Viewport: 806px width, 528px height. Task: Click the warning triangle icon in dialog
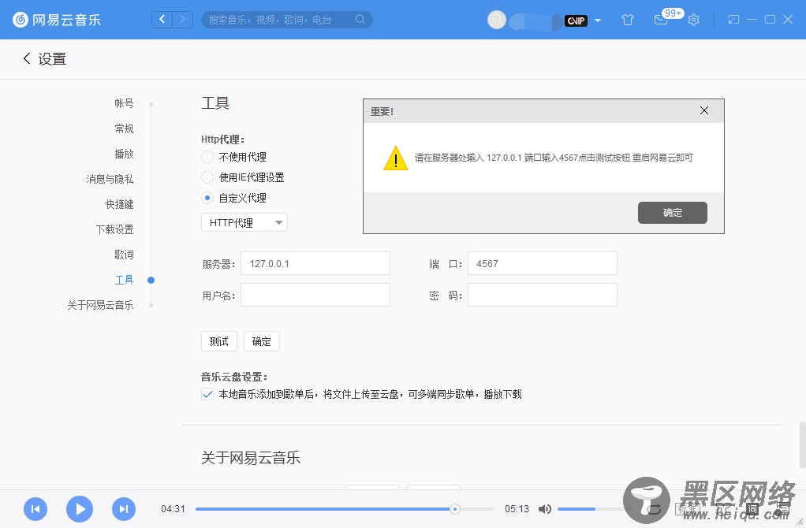click(x=396, y=158)
